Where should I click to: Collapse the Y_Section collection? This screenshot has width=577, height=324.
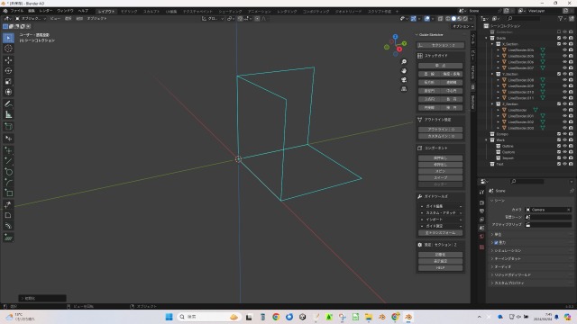[x=492, y=74]
